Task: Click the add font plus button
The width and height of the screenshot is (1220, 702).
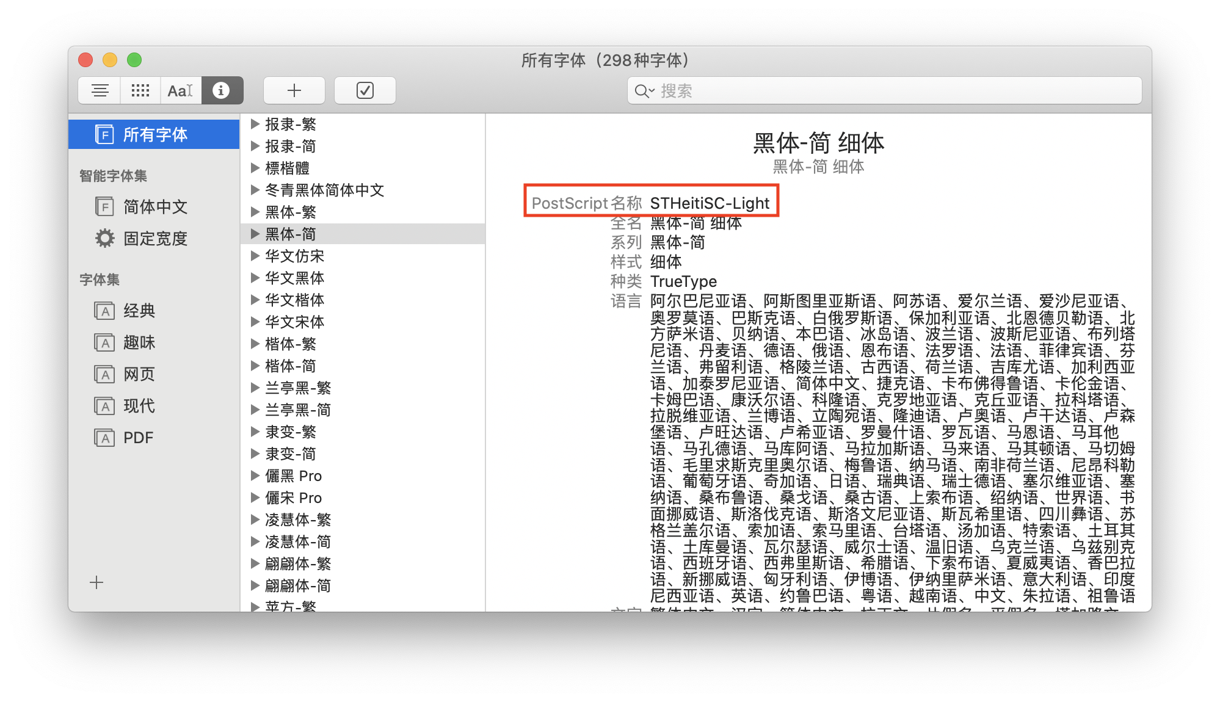Action: point(294,90)
